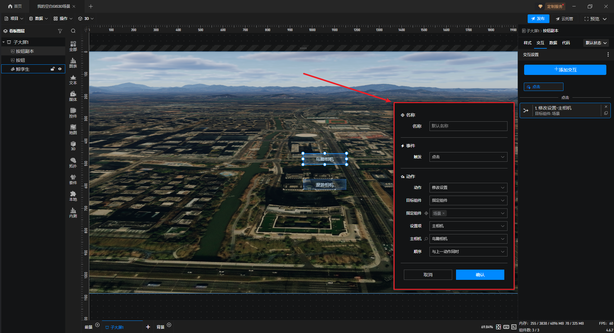Remove the 场景 tag from 指定组件

444,213
